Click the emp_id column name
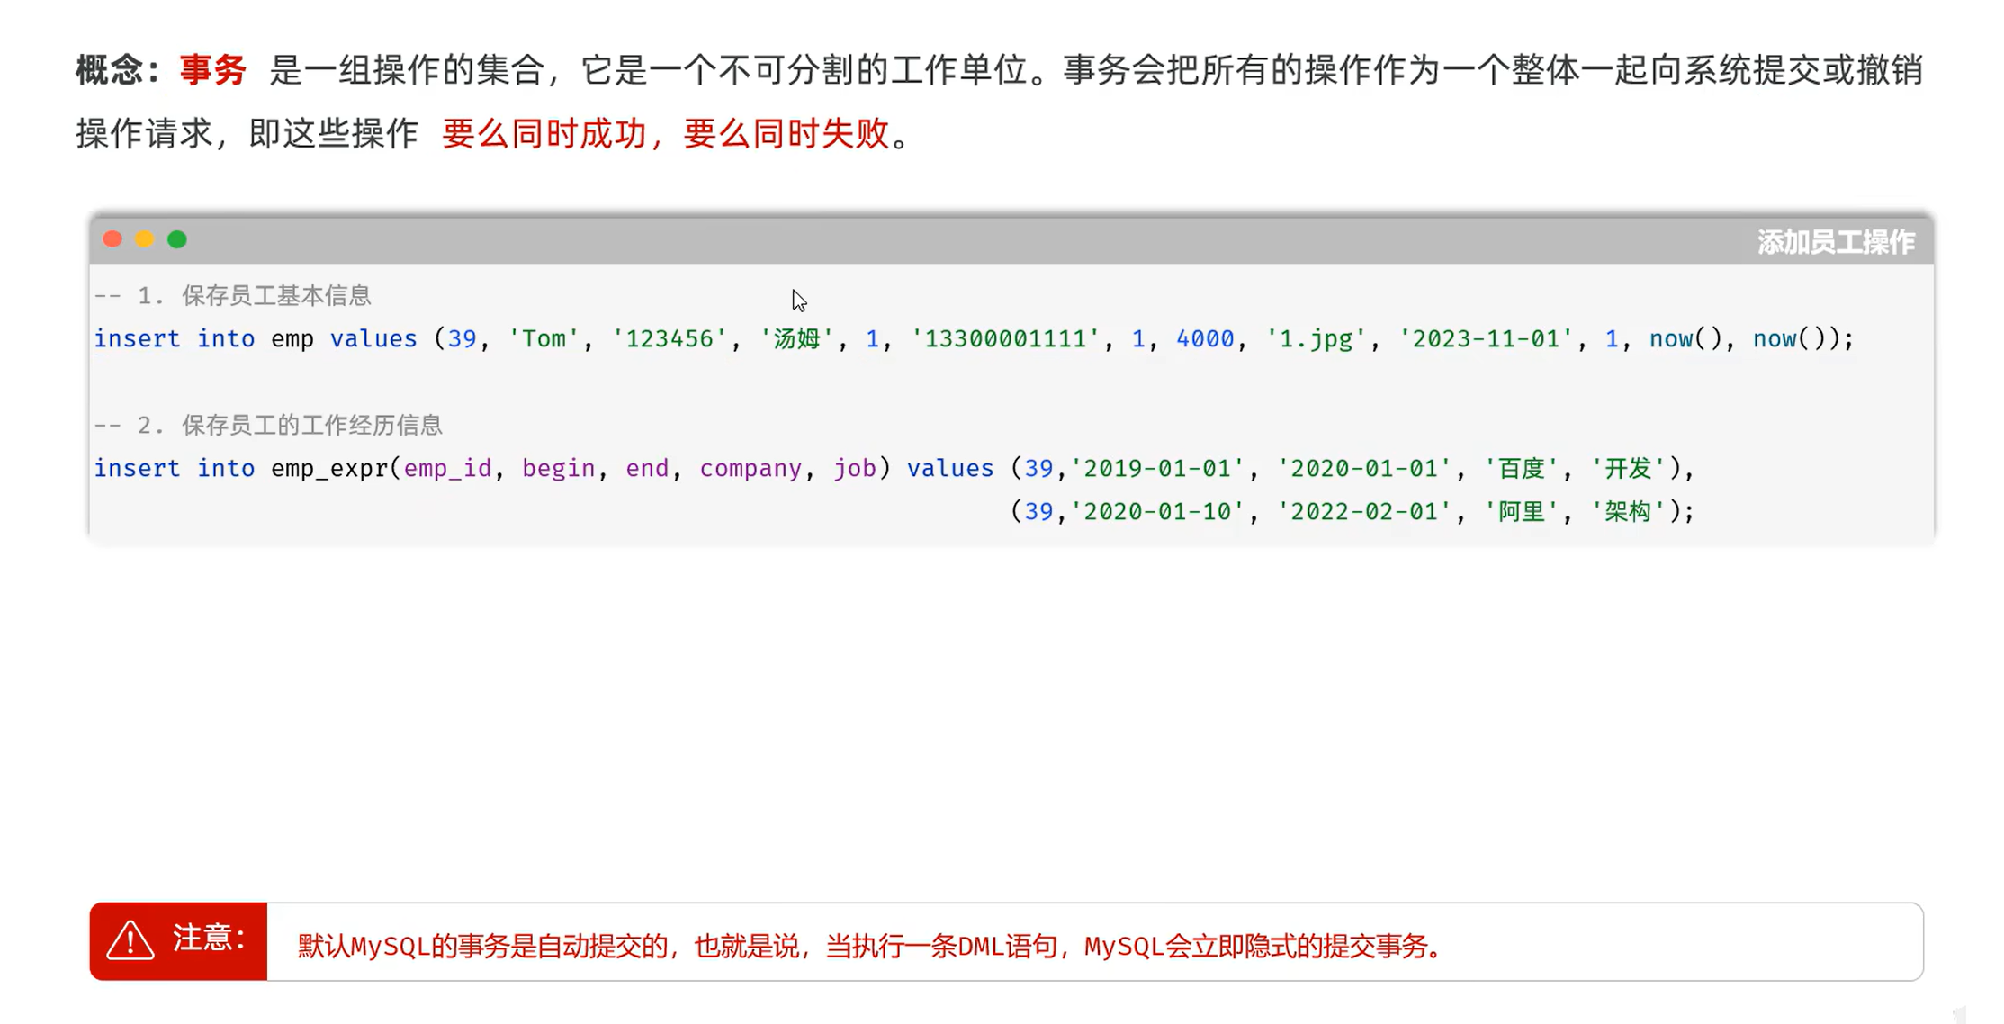This screenshot has width=2004, height=1024. click(447, 468)
